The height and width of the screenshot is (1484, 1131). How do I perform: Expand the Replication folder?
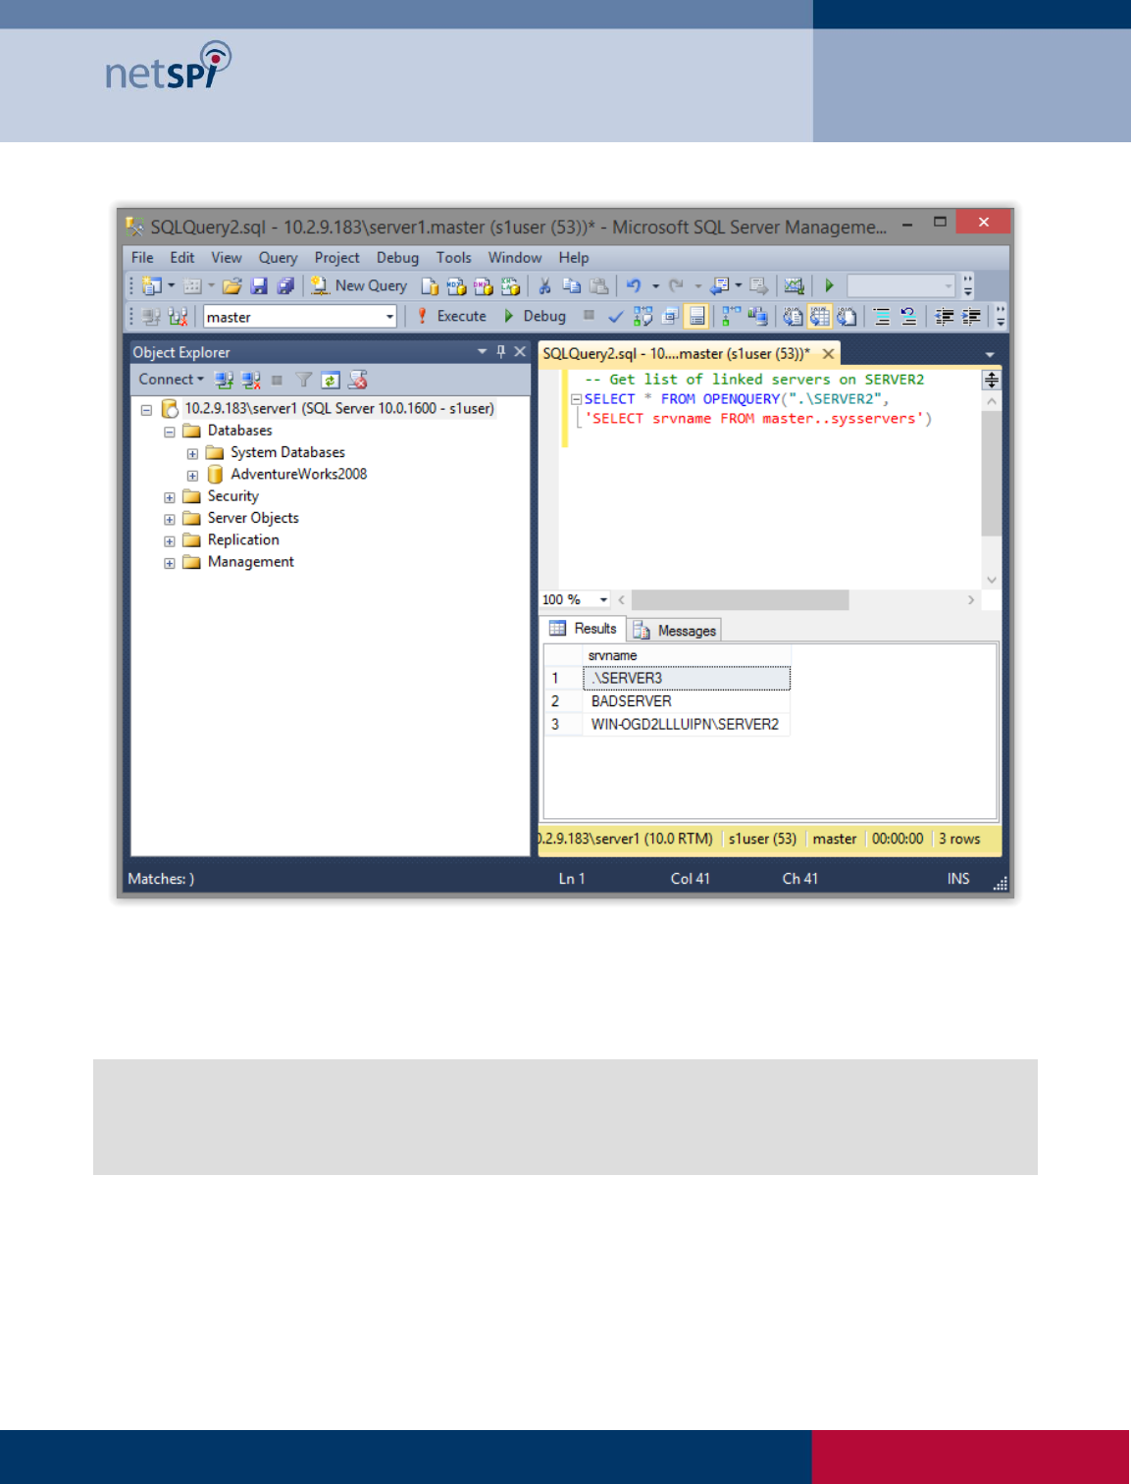169,541
